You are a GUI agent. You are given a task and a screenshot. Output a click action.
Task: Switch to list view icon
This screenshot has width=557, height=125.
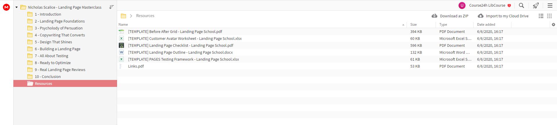pos(541,16)
